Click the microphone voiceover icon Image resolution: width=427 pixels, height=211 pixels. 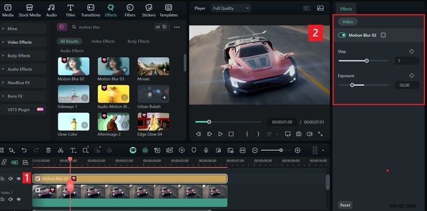click(206, 150)
